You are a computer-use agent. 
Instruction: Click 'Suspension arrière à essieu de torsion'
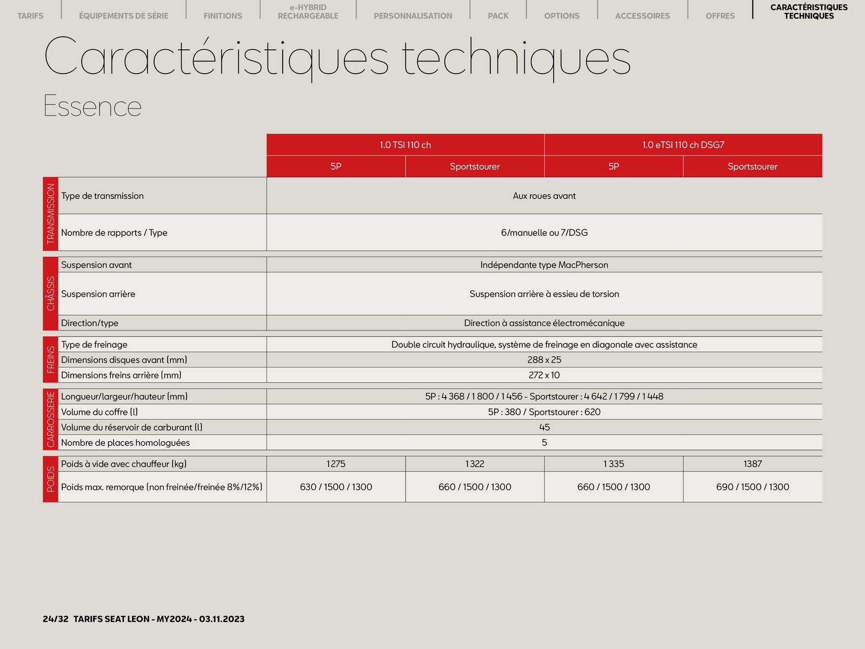tap(544, 294)
